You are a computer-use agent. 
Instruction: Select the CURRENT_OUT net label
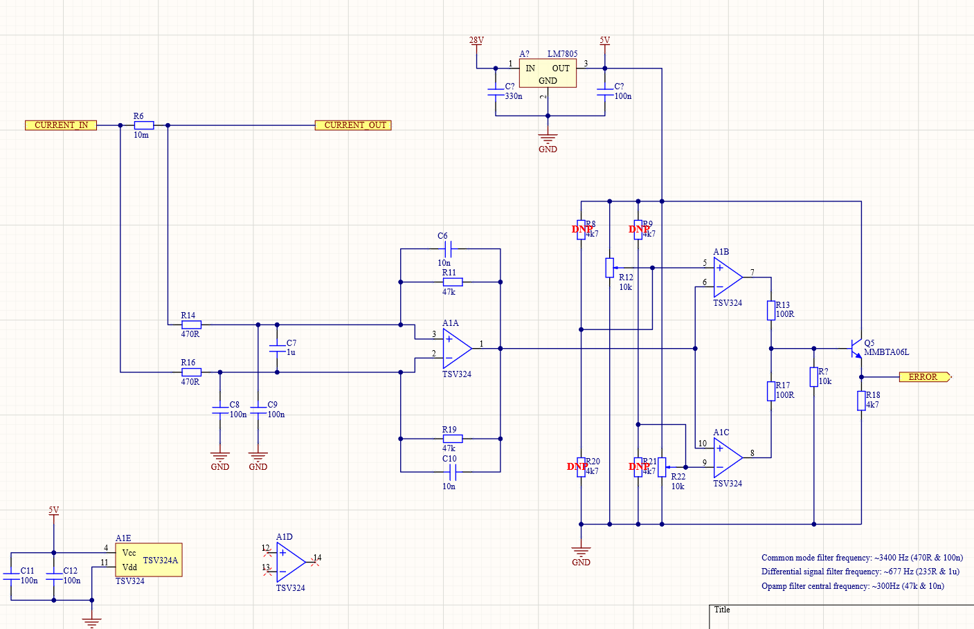pos(352,125)
